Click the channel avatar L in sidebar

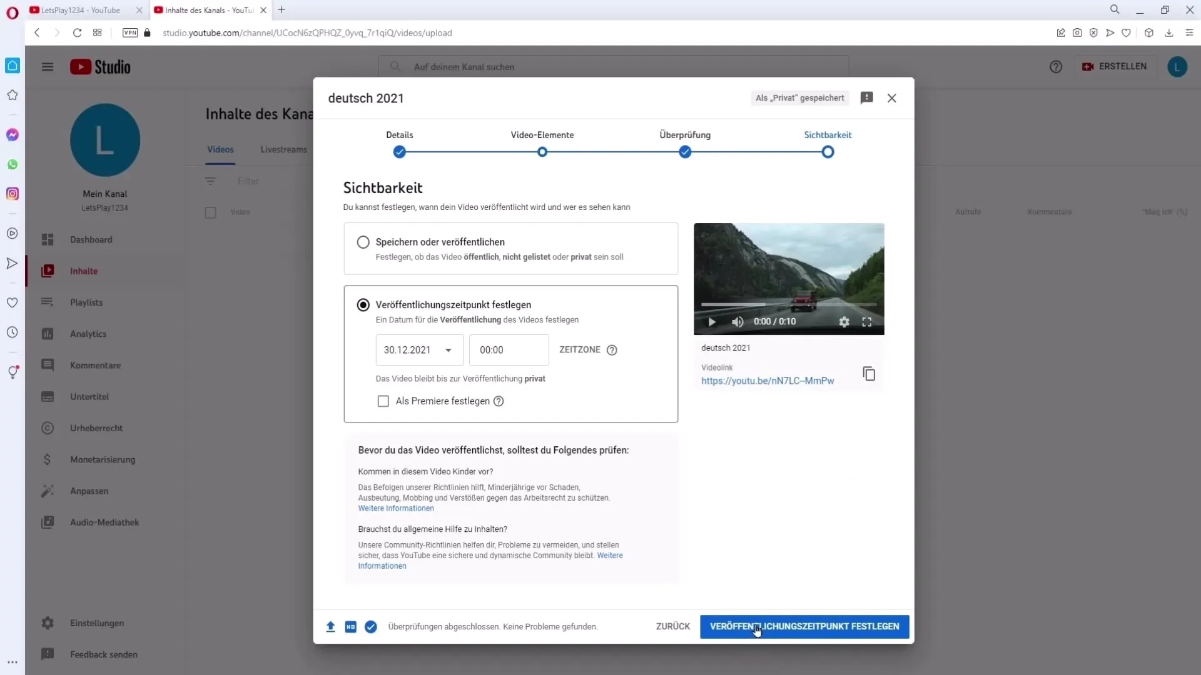[105, 140]
